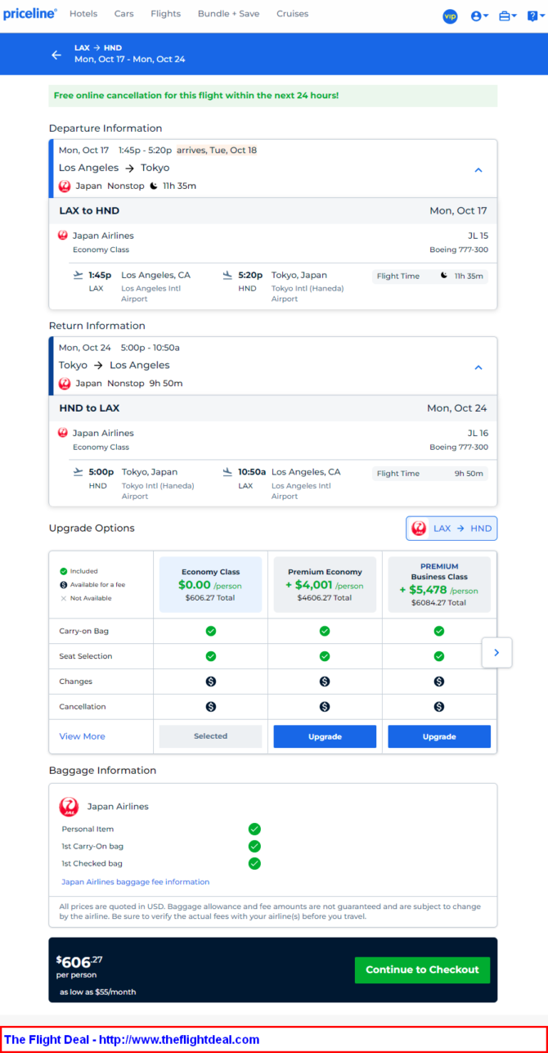Screen dimensions: 548x1053
Task: Click Premium Economy Changes fee dollar icon
Action: pos(325,682)
